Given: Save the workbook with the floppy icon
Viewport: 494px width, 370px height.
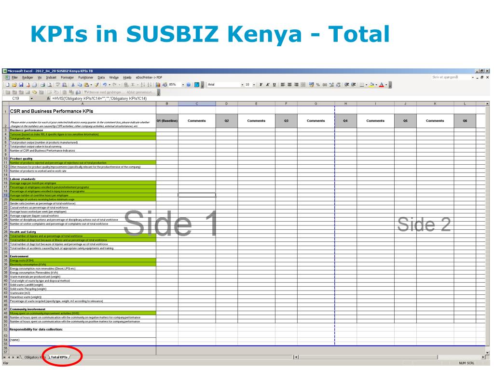Looking at the screenshot, I should [21, 85].
